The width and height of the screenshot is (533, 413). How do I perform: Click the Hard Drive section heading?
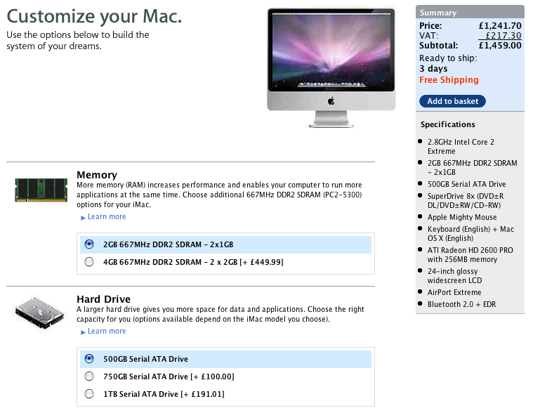103,299
